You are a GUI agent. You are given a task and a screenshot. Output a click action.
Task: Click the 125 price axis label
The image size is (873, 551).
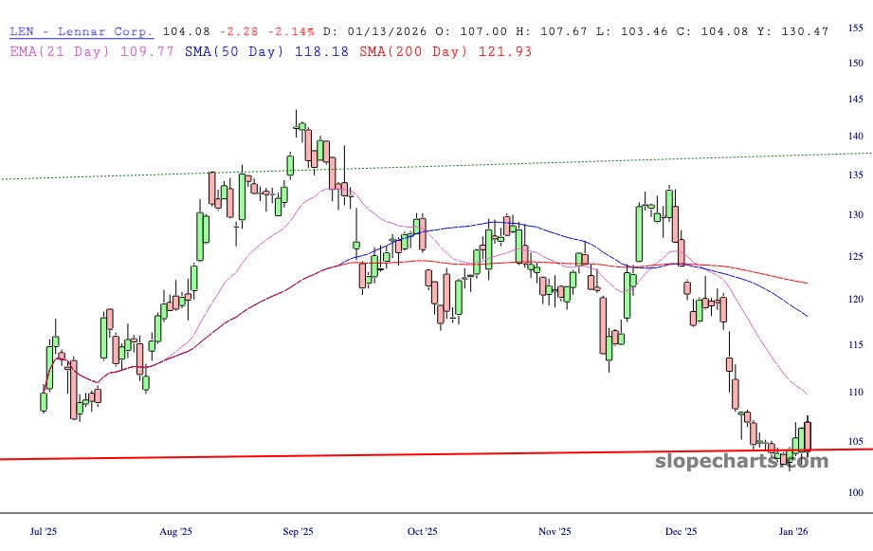tap(855, 256)
